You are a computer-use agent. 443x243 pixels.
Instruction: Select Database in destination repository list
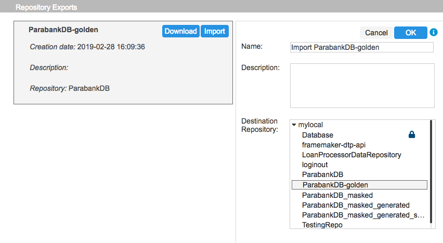point(318,135)
